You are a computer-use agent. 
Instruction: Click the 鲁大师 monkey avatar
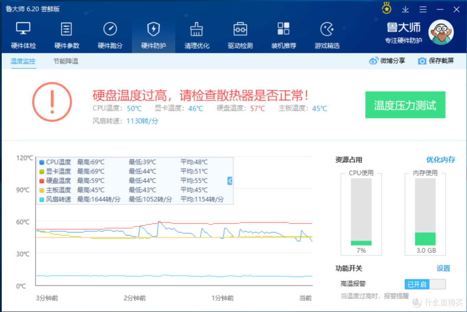pos(441,32)
